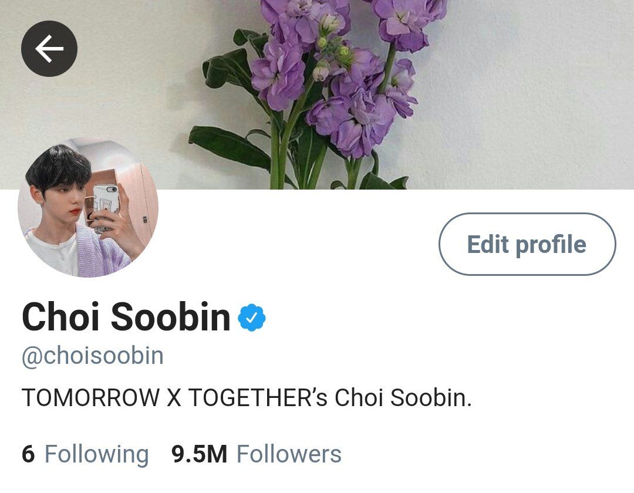Click the Followers label text

pos(289,454)
